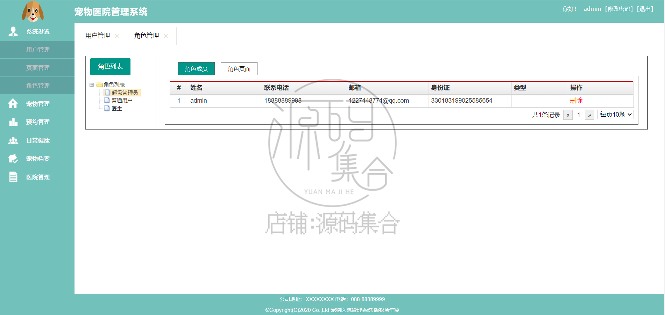
Task: Select 普通用户 role in tree
Action: click(122, 100)
